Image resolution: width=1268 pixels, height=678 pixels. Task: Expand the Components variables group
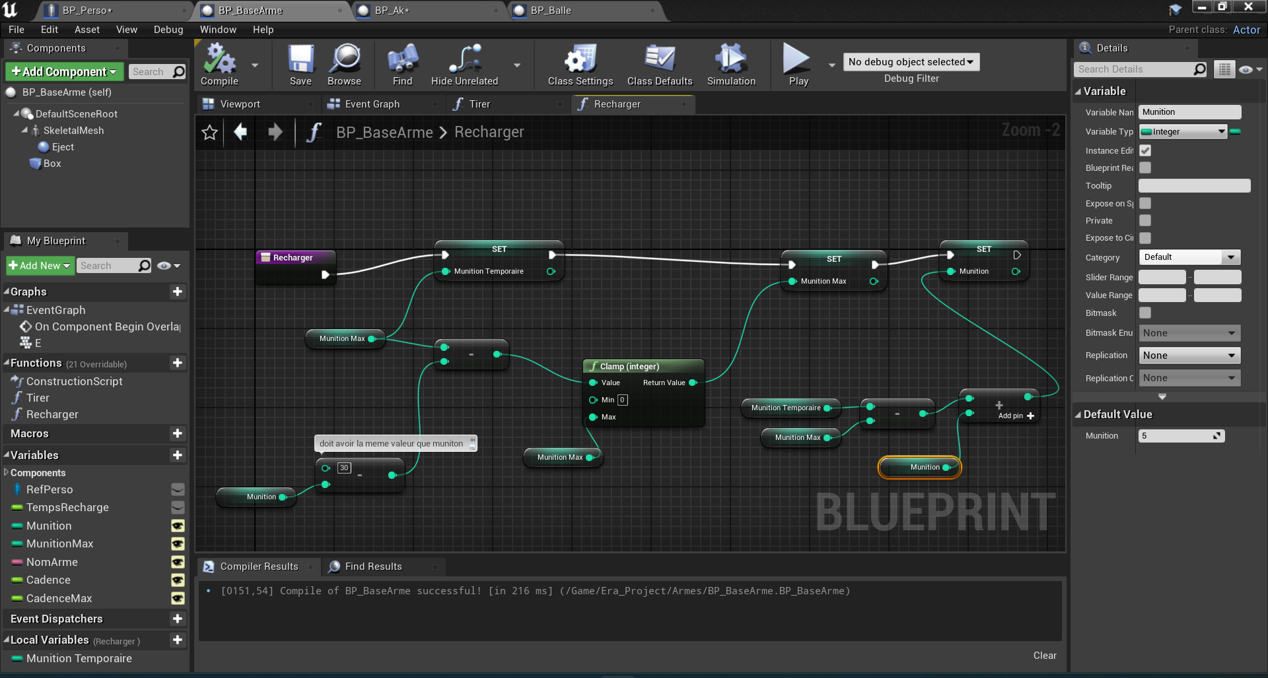pyautogui.click(x=7, y=472)
